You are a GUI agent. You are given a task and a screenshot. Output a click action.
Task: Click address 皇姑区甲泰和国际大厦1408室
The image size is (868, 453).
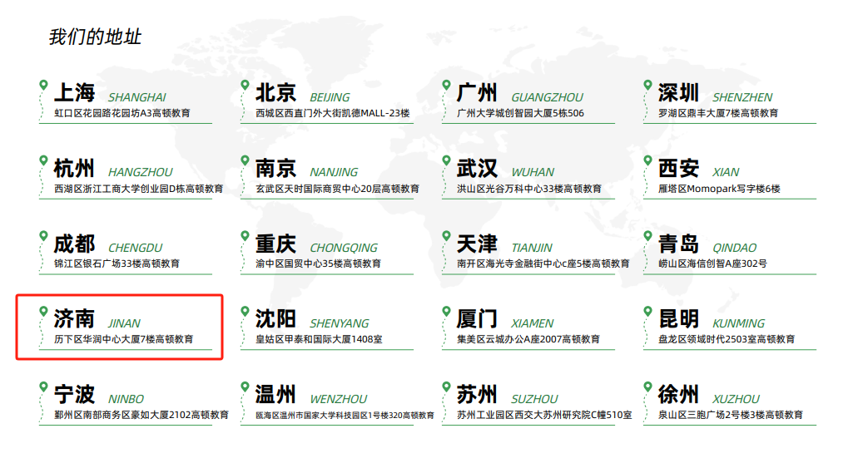[319, 339]
